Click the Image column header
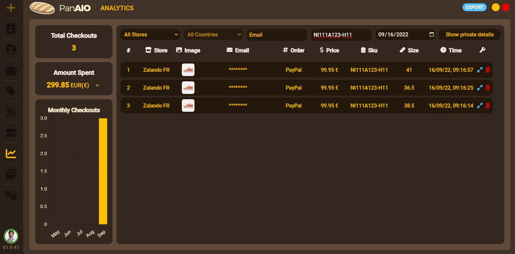Image resolution: width=515 pixels, height=254 pixels. (x=188, y=50)
